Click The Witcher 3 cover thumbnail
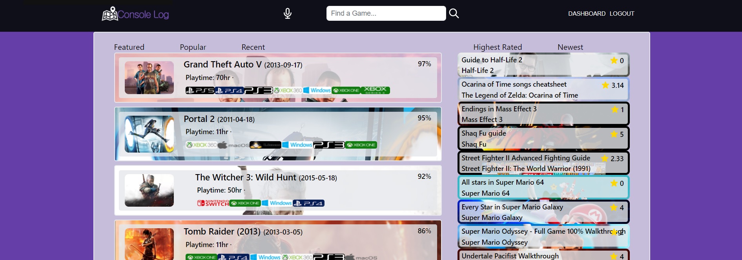This screenshot has height=260, width=742. 149,190
